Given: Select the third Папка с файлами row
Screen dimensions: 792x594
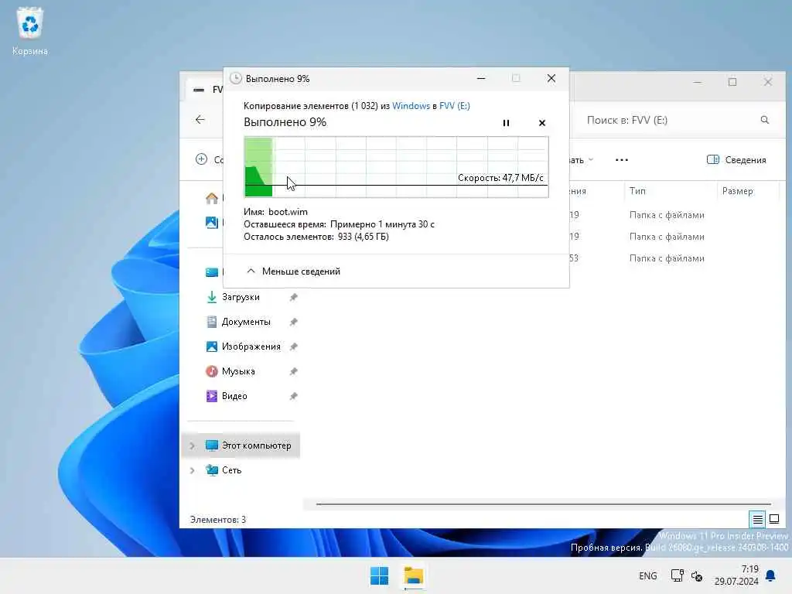Looking at the screenshot, I should pyautogui.click(x=667, y=258).
